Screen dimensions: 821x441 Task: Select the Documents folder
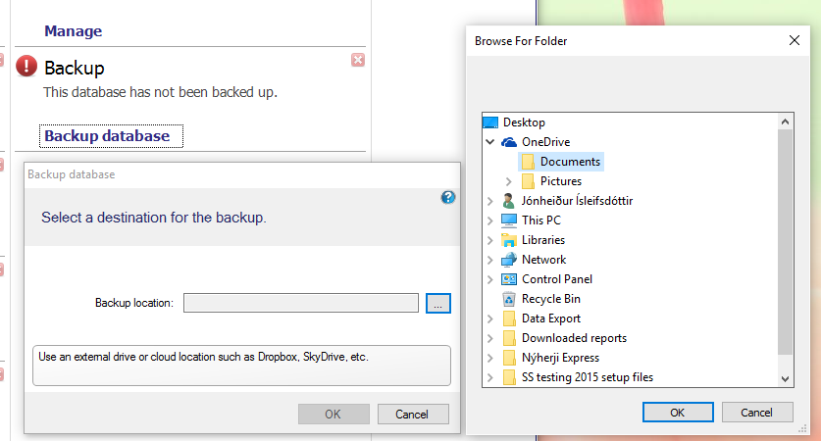click(x=561, y=162)
